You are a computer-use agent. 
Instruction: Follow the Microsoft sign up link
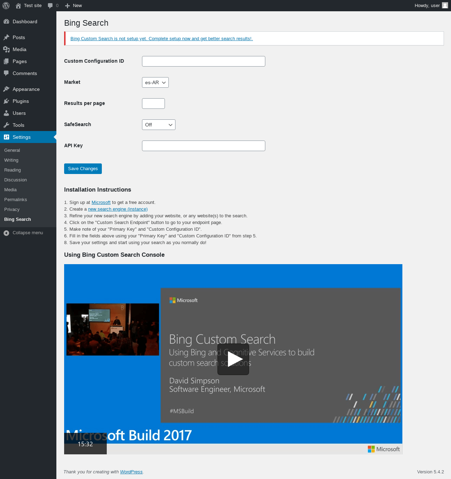click(x=101, y=203)
